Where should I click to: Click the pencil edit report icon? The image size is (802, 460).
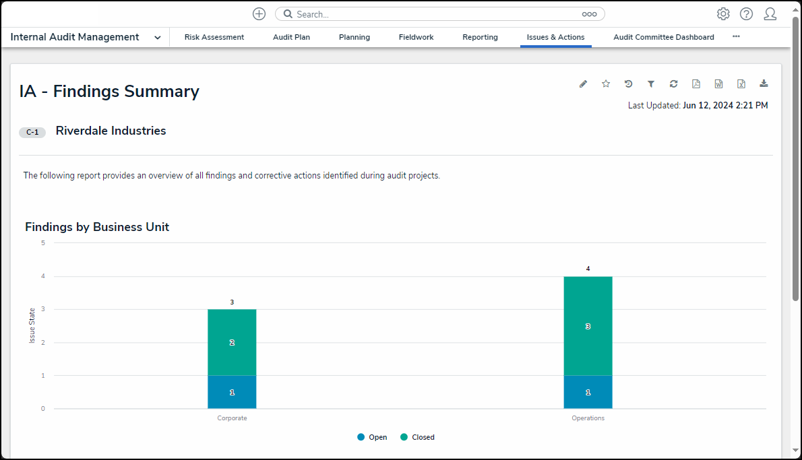(583, 84)
